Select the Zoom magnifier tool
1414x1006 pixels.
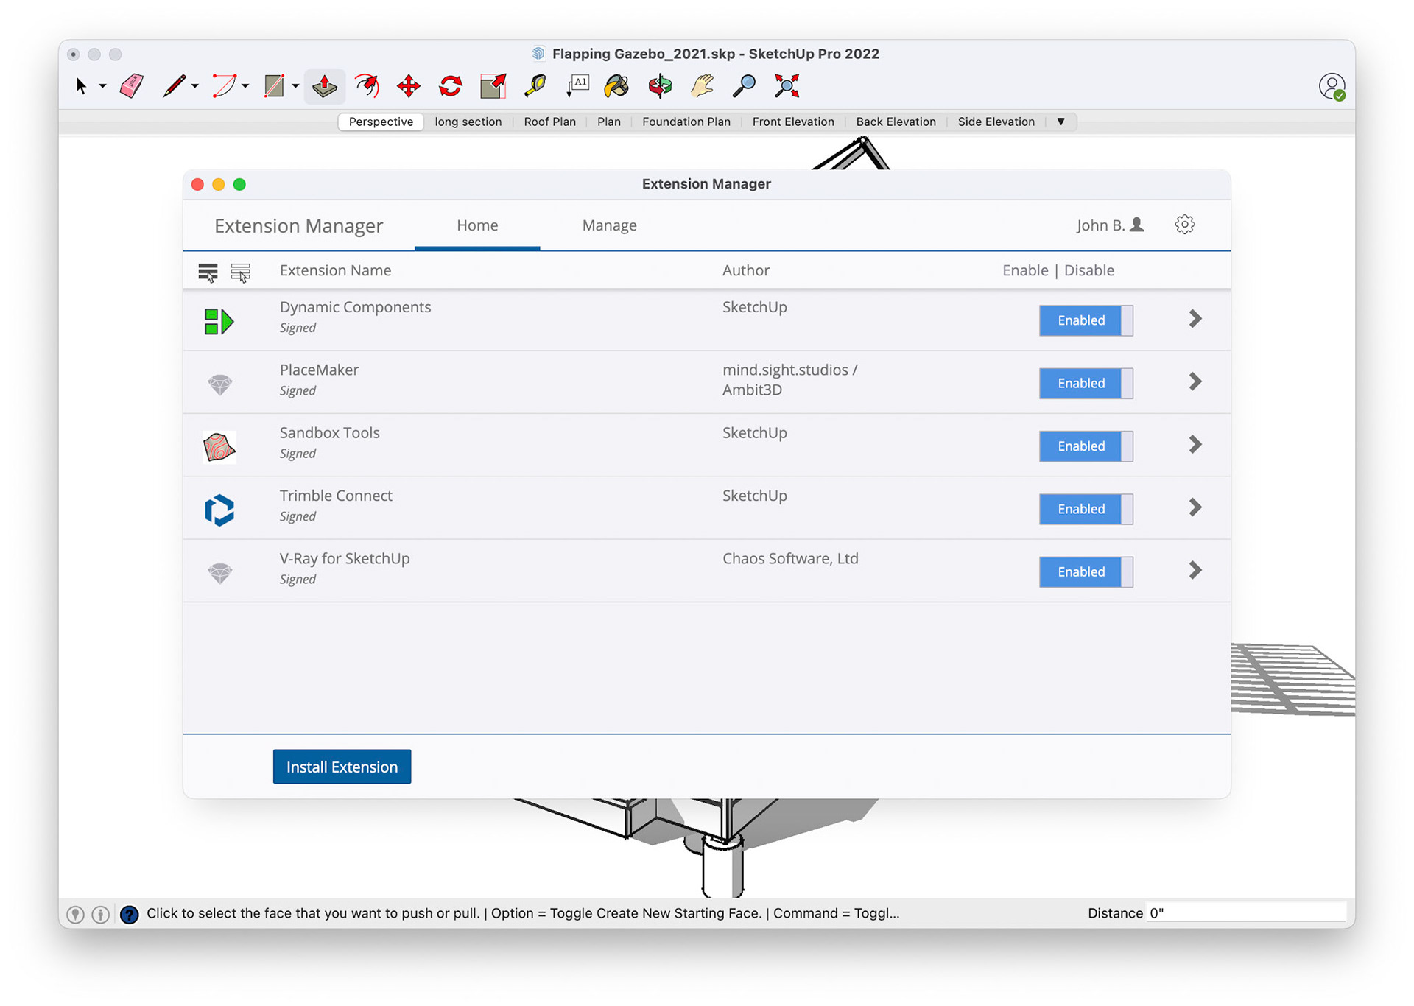(x=744, y=86)
